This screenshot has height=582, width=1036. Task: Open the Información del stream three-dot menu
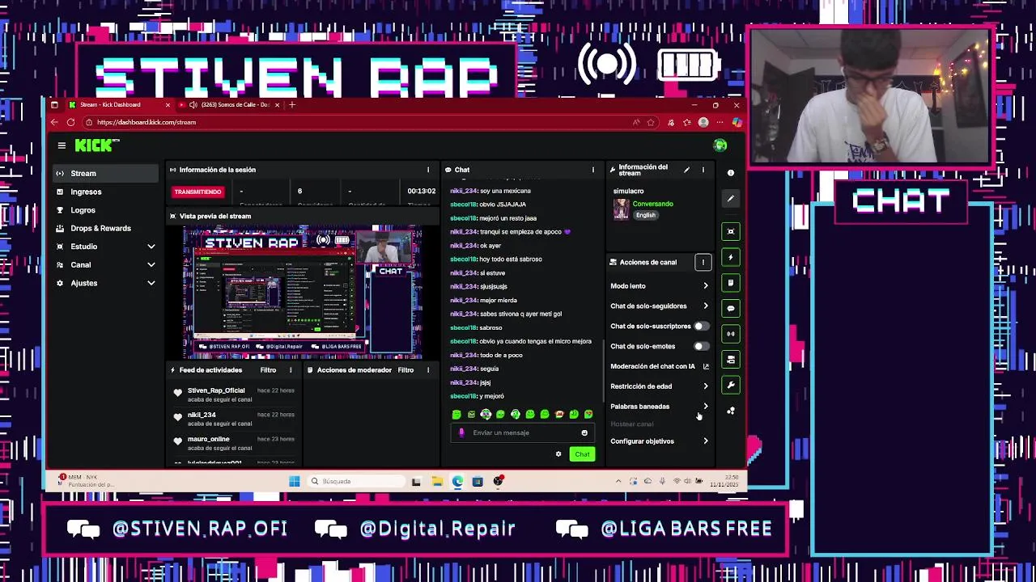(703, 170)
